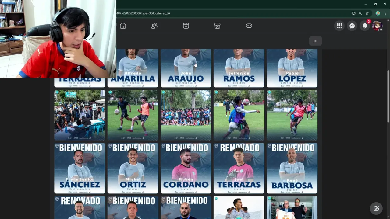Open the John Araujo player card
Image resolution: width=390 pixels, height=219 pixels.
coord(186,68)
